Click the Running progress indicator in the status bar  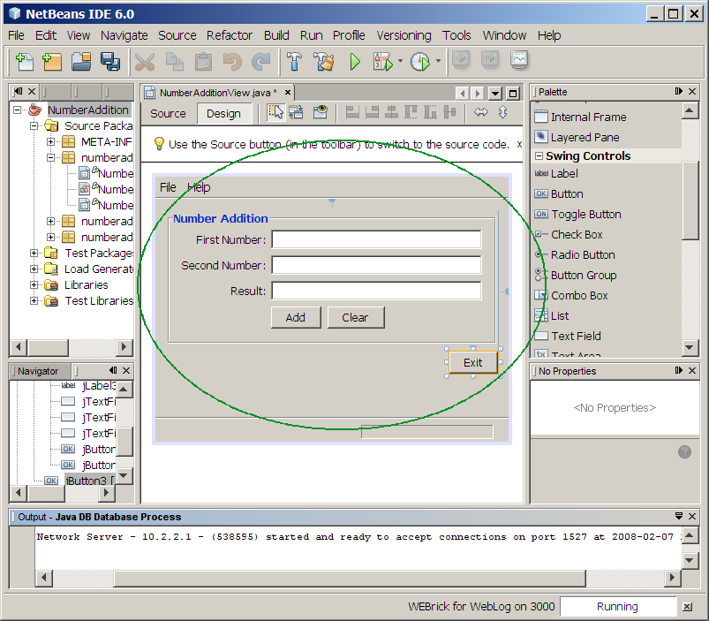pos(618,607)
